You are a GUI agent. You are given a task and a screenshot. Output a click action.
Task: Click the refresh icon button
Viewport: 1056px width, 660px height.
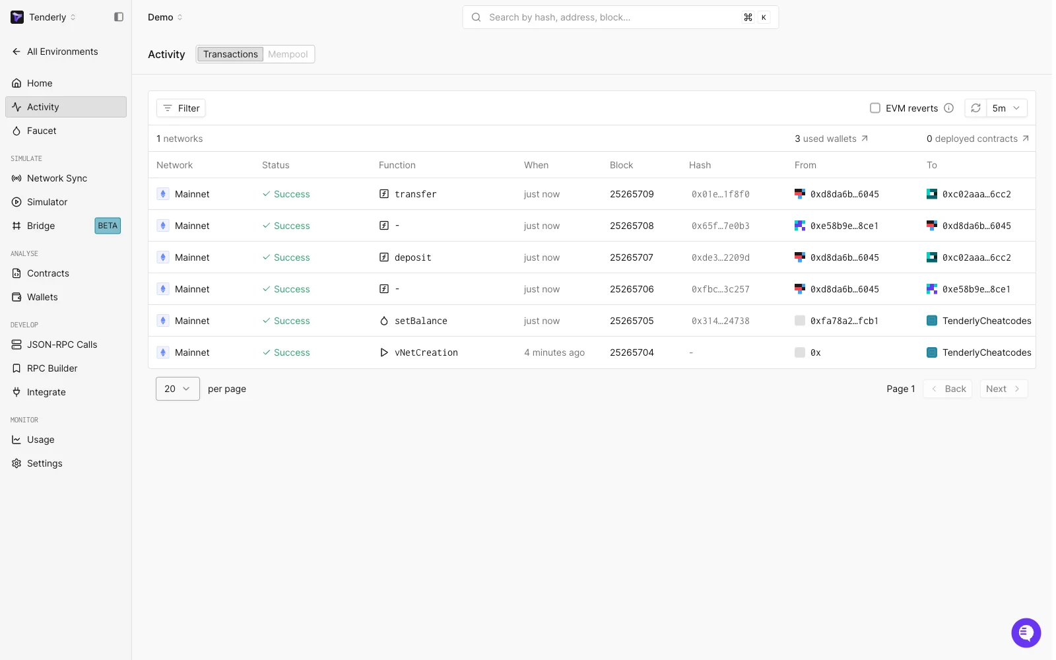click(x=975, y=108)
